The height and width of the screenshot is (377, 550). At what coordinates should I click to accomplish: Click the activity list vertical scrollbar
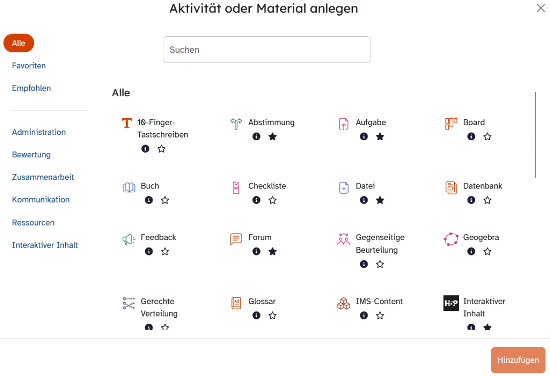click(x=535, y=135)
